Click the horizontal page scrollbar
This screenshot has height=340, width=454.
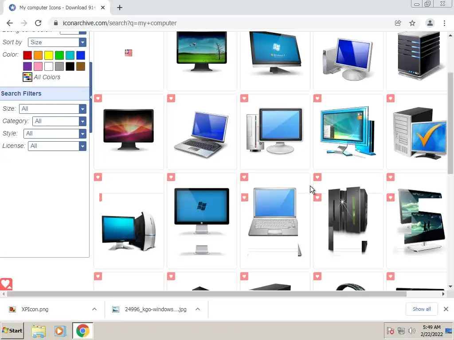207,294
